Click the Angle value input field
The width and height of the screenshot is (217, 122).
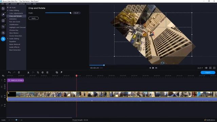coord(76,13)
